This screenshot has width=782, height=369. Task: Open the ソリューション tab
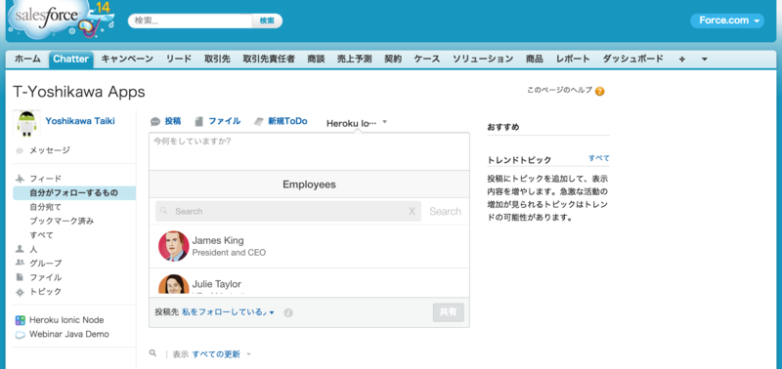(483, 59)
